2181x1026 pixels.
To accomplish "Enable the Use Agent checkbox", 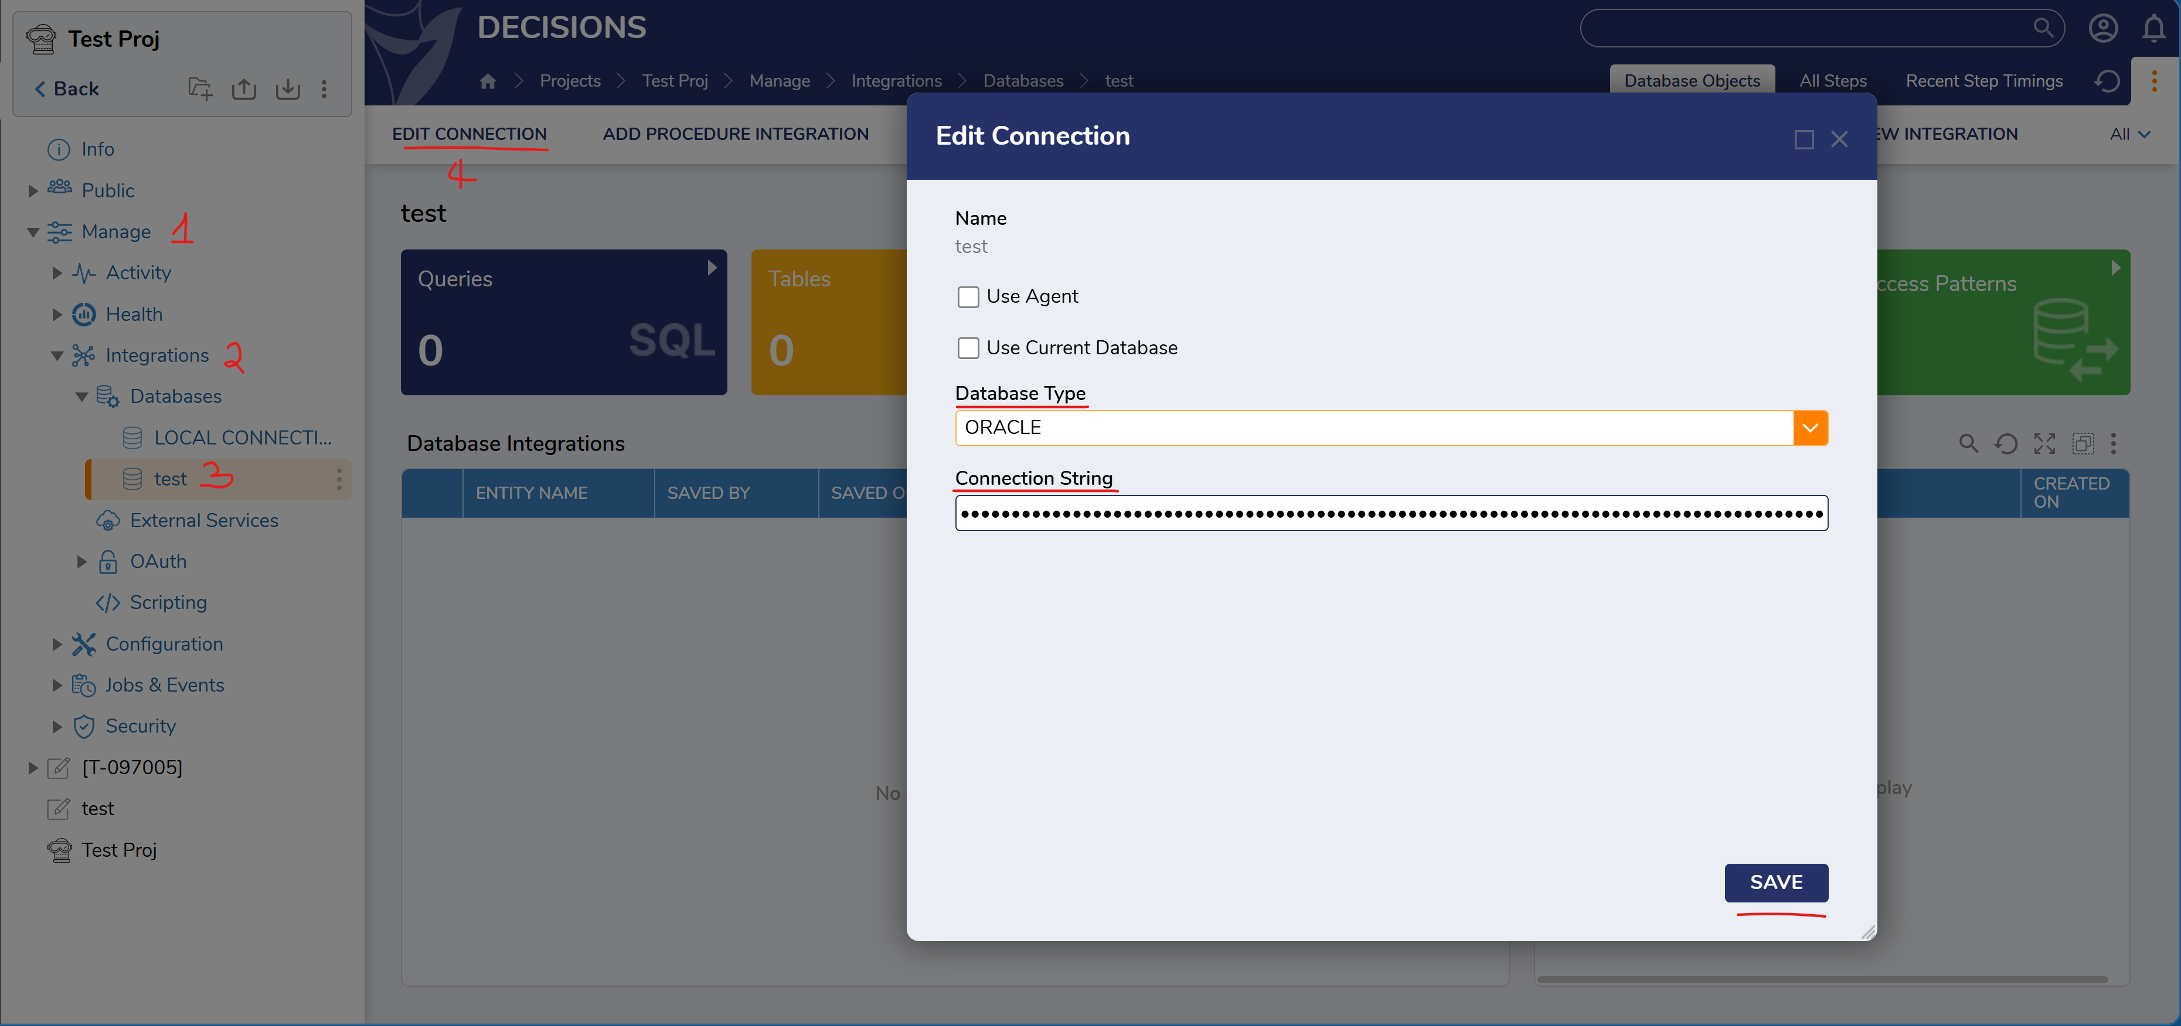I will (968, 297).
